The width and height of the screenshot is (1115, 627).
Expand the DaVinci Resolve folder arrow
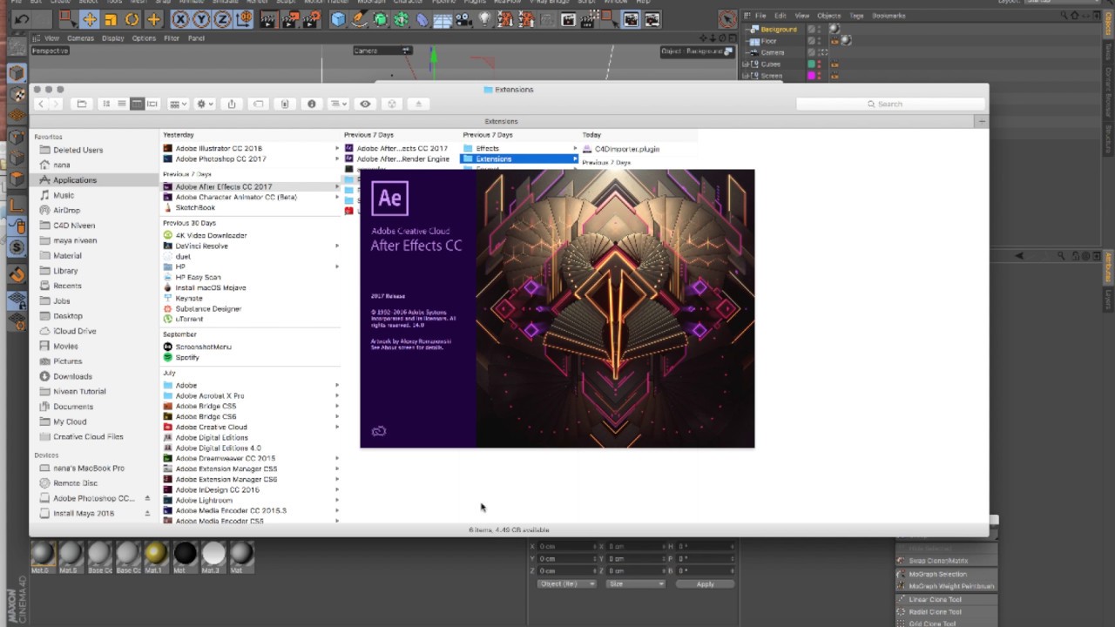[337, 246]
